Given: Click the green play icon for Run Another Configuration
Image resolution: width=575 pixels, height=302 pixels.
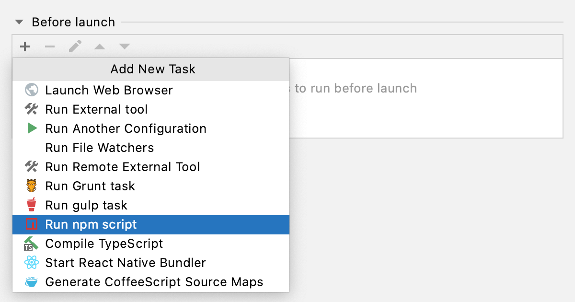Looking at the screenshot, I should (31, 128).
